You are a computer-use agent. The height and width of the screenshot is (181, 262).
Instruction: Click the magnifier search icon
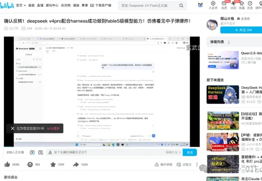click(x=181, y=5)
